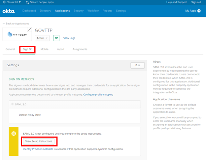Screen dimensions: 206x160
Task: Click the View Setup Instructions button
Action: click(x=39, y=141)
